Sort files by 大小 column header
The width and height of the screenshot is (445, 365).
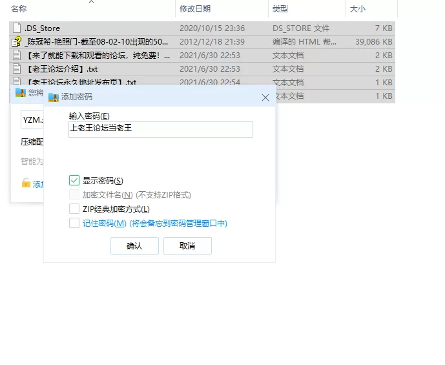pos(357,9)
